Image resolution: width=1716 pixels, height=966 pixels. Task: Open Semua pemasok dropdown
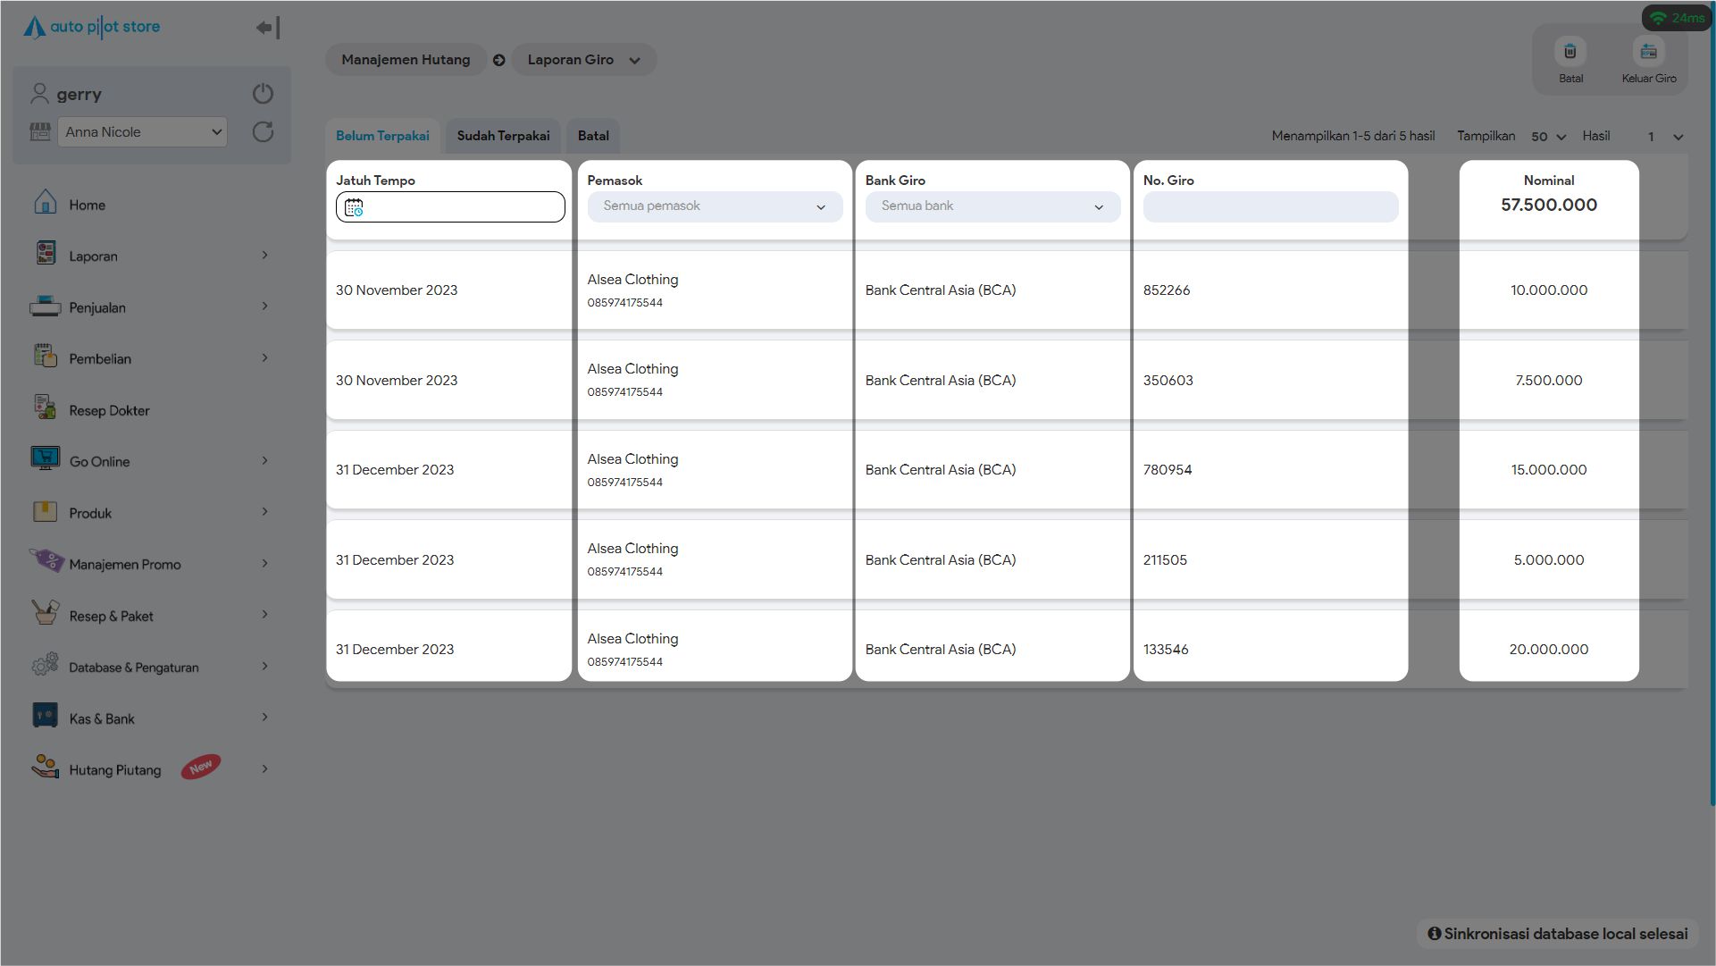click(714, 206)
